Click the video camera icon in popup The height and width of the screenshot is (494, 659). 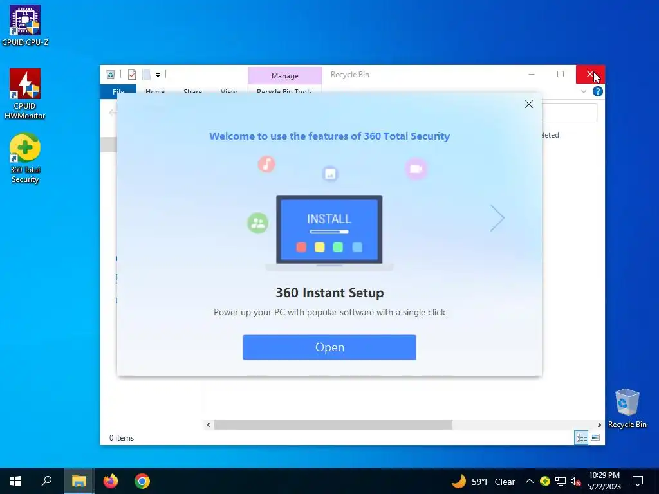pos(416,169)
